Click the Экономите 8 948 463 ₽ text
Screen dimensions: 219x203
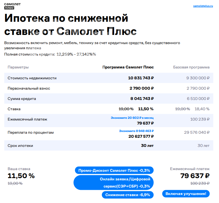[136, 131]
